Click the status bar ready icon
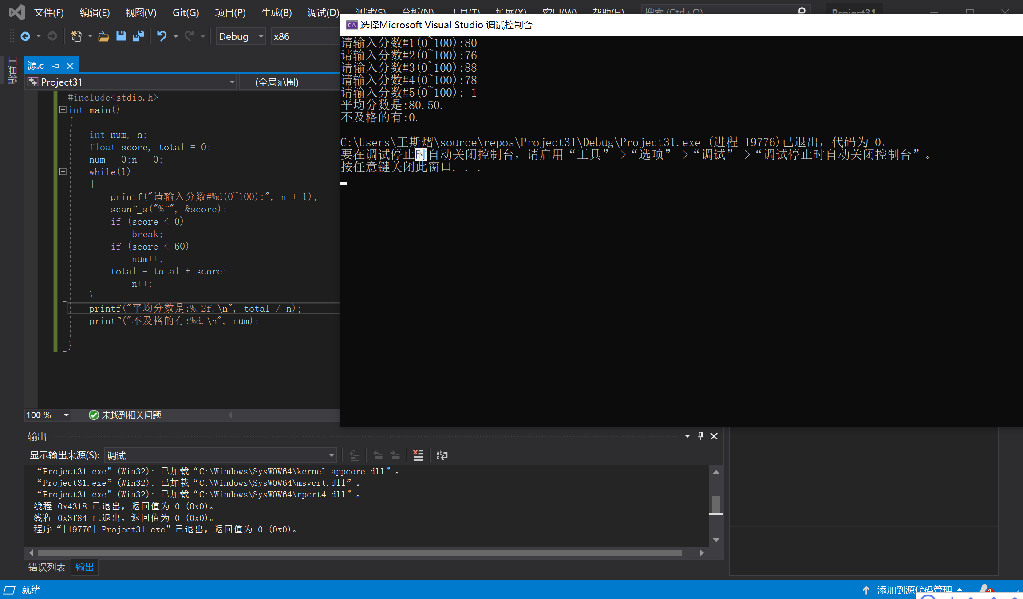 pyautogui.click(x=9, y=590)
